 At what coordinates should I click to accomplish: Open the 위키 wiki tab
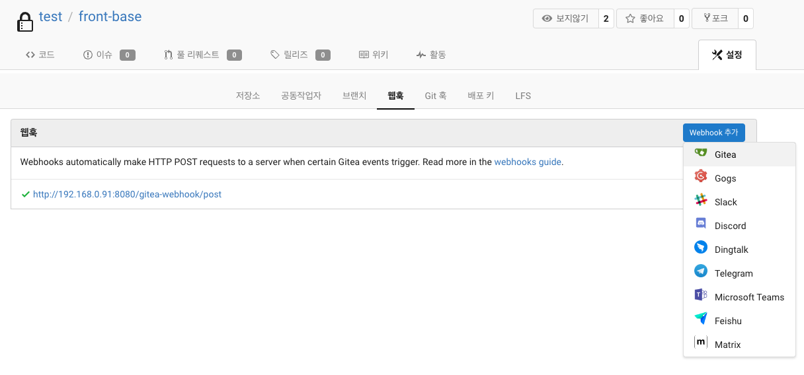(374, 55)
